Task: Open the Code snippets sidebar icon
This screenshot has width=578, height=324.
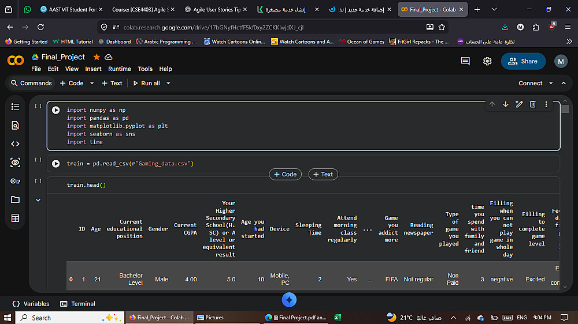Action: 15,144
